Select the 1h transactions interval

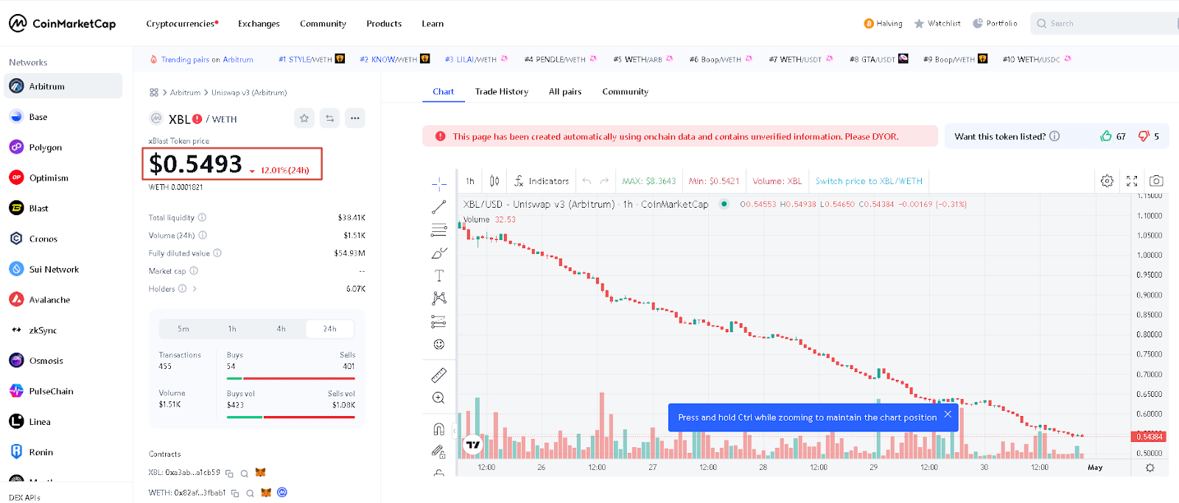[232, 329]
